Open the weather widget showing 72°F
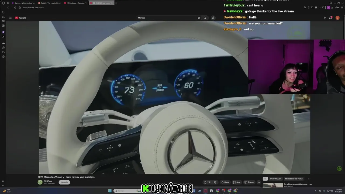 coord(6,191)
